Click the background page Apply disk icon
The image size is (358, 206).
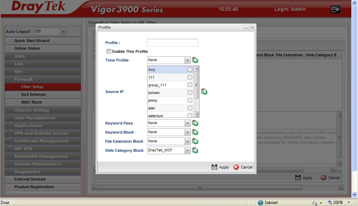point(298,178)
